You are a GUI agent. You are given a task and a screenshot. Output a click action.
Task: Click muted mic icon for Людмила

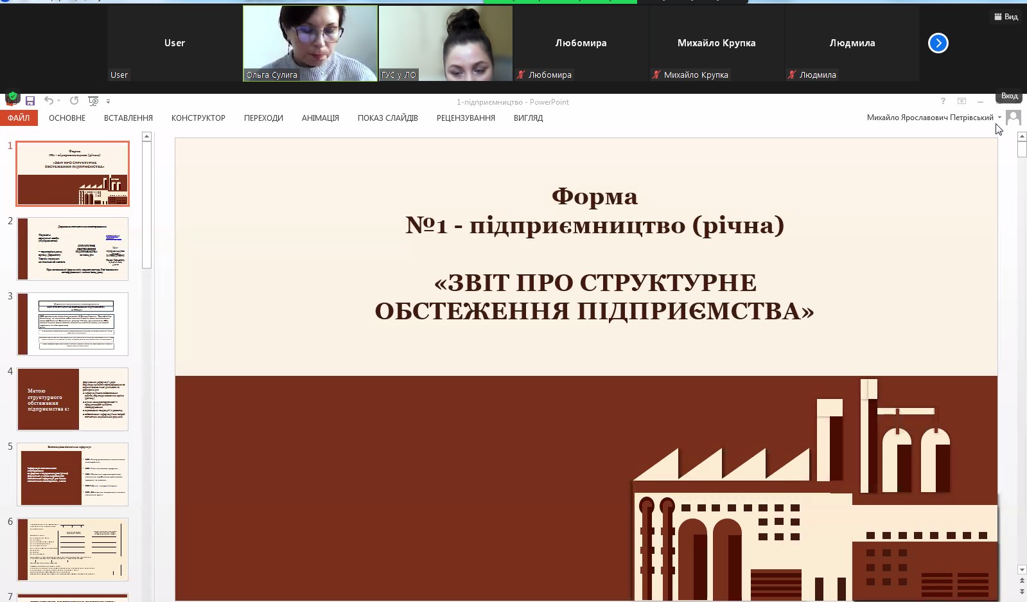point(792,75)
